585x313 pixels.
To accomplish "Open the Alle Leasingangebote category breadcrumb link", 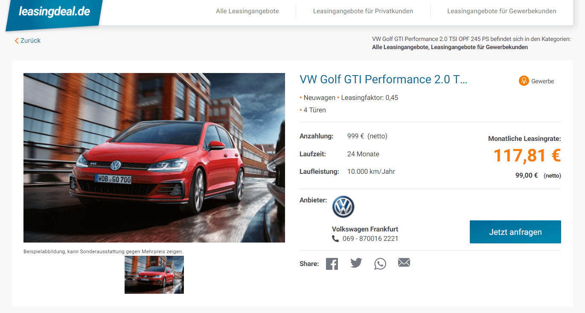I will coord(400,47).
